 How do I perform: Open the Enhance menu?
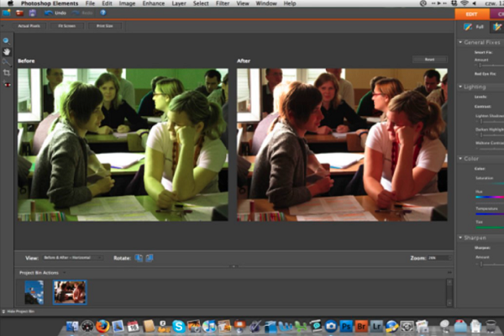[154, 3]
